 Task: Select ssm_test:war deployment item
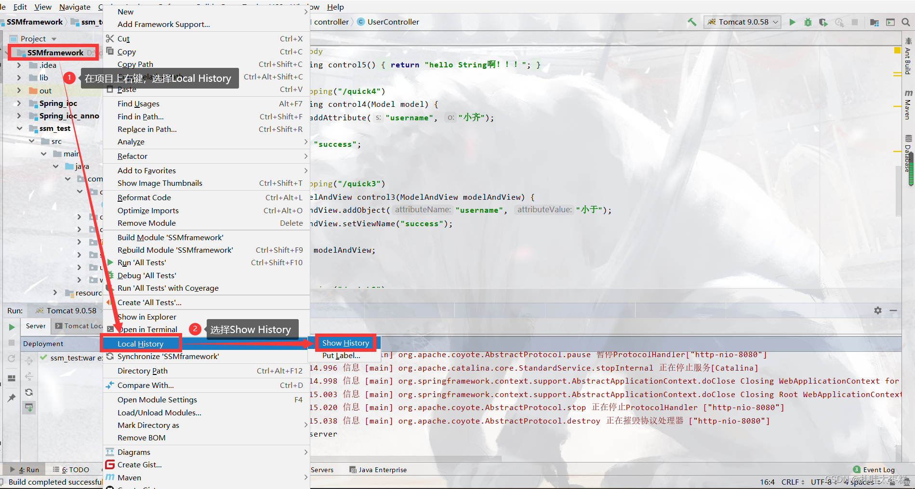[71, 358]
